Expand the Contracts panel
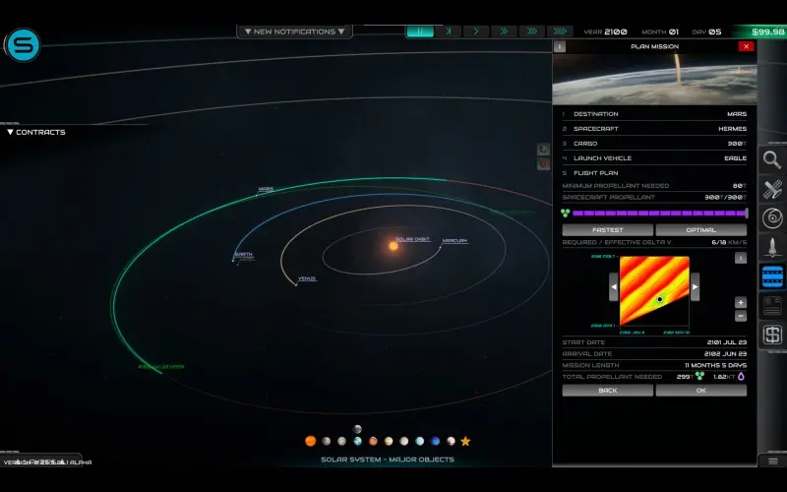787x492 pixels. click(x=35, y=132)
